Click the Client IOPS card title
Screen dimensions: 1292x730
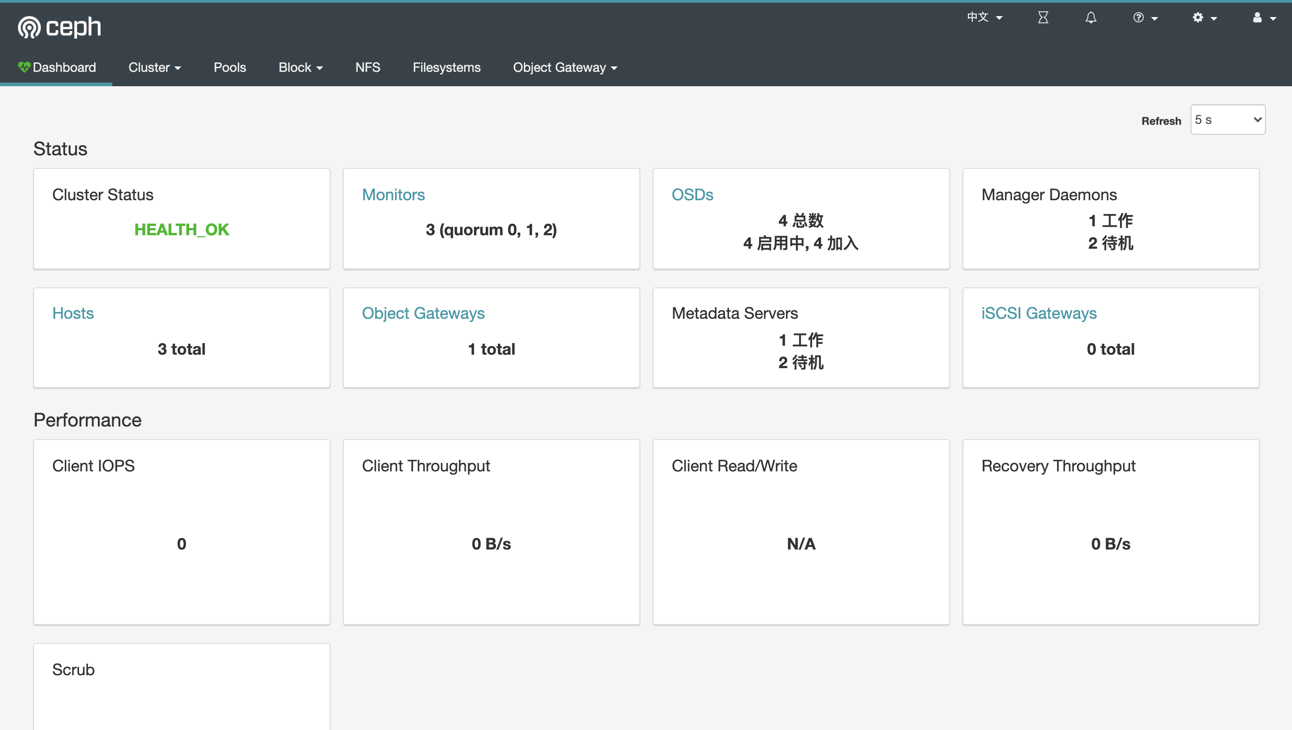(x=93, y=465)
